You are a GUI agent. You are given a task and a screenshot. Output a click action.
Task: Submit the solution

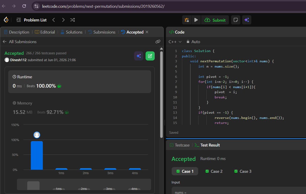tap(215, 20)
